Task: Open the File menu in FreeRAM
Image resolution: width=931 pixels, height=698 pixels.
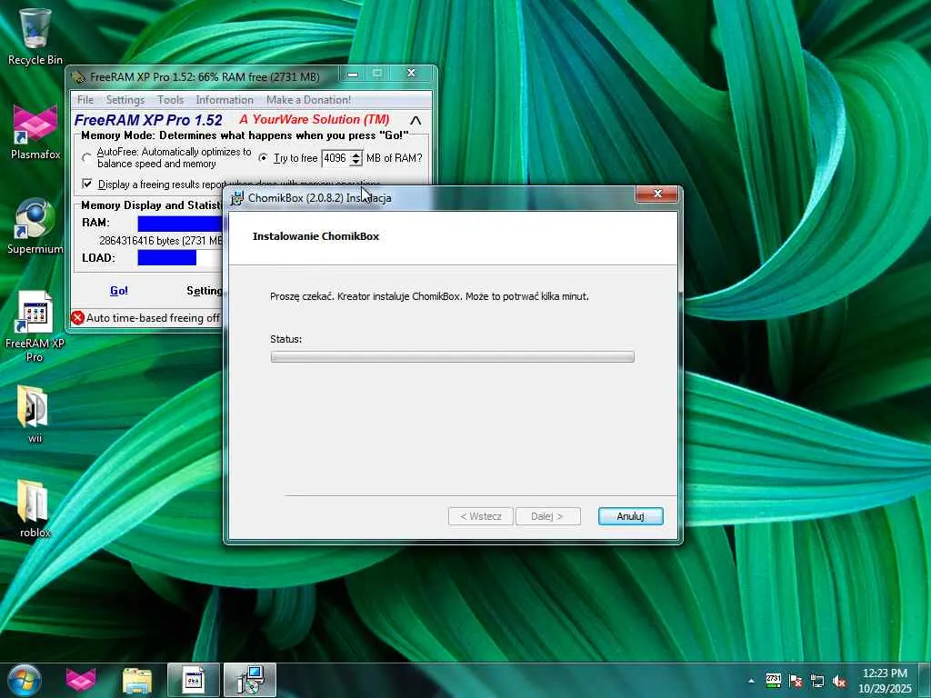Action: tap(85, 100)
